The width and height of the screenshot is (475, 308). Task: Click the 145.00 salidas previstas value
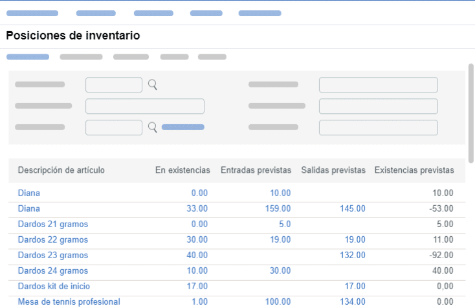353,208
